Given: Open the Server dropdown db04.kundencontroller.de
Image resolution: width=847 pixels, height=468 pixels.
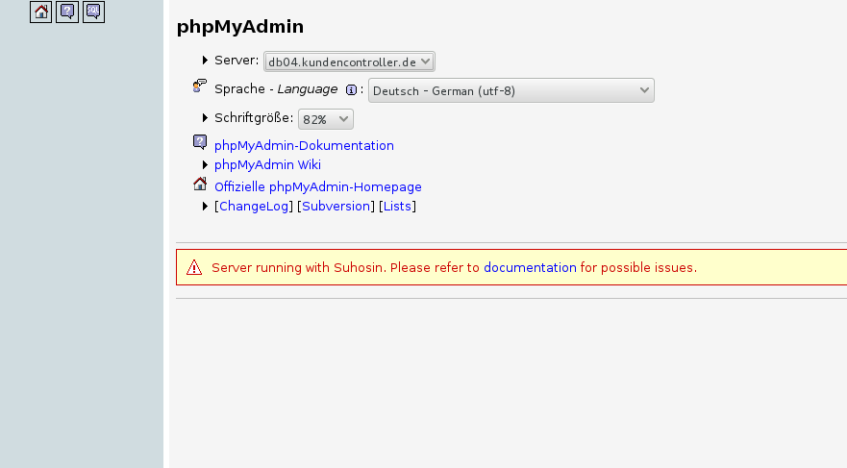Looking at the screenshot, I should click(349, 62).
